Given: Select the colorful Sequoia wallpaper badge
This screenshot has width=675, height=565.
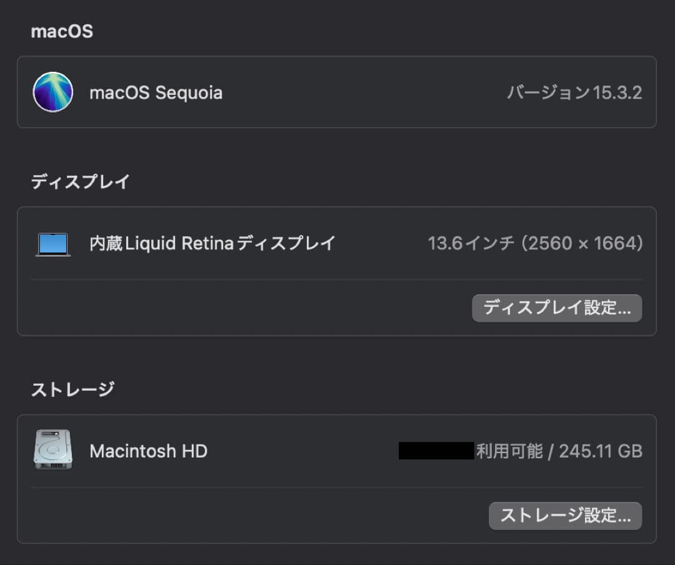Looking at the screenshot, I should click(52, 92).
